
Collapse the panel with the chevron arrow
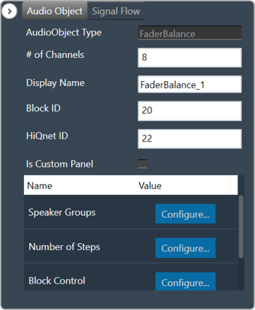pos(9,11)
